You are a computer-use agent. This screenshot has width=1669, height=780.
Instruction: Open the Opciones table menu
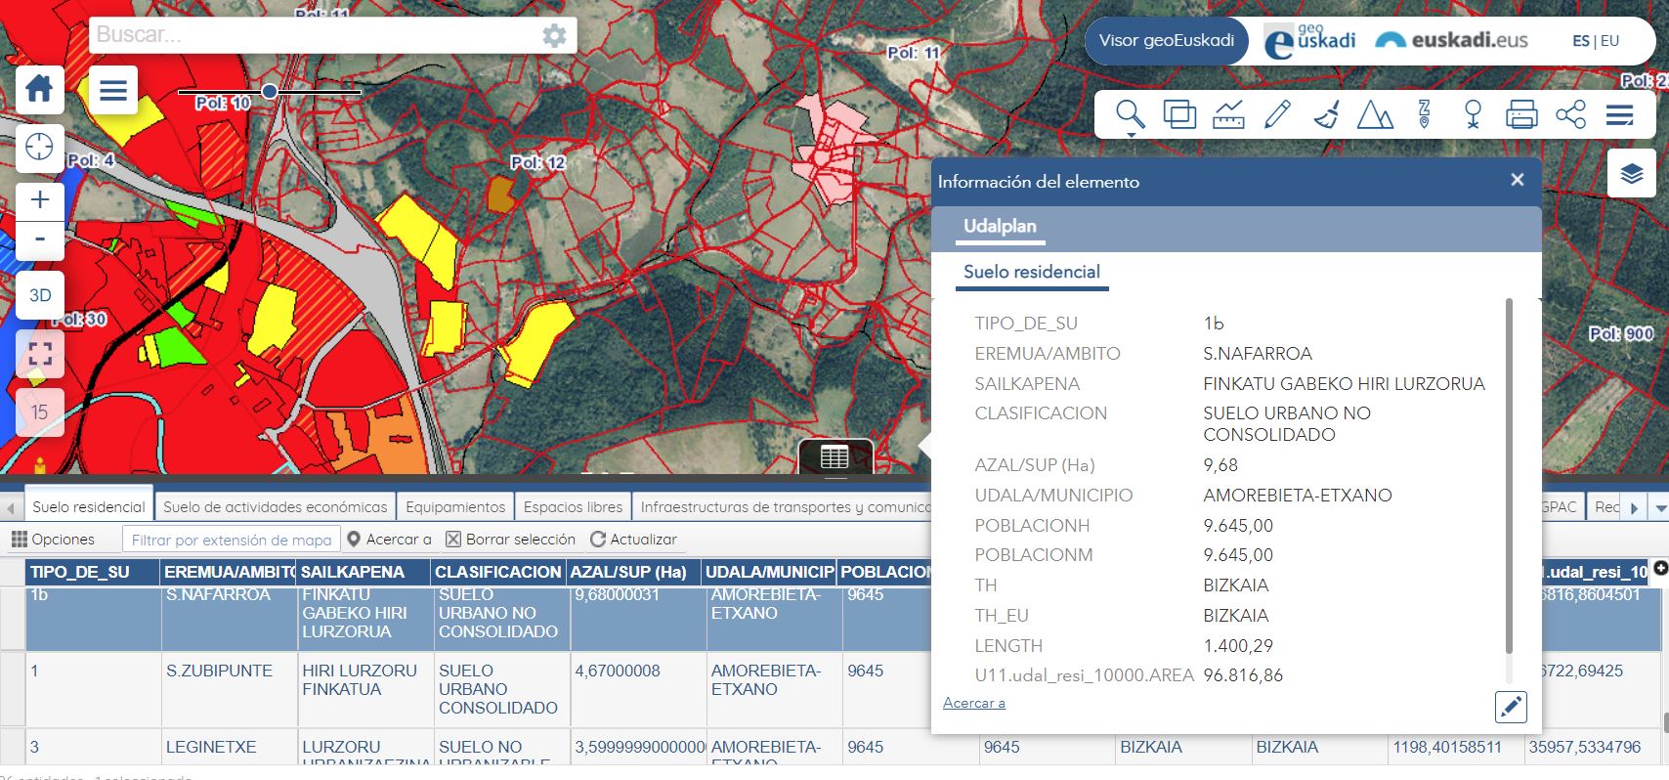tap(53, 540)
